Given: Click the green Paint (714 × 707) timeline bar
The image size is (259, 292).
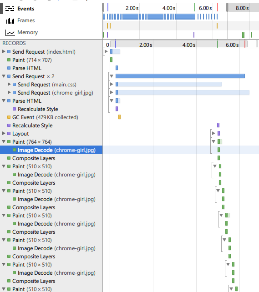Looking at the screenshot, I should click(111, 60).
